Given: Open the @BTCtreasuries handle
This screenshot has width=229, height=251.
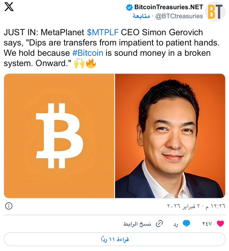Looking at the screenshot, I should click(x=179, y=16).
